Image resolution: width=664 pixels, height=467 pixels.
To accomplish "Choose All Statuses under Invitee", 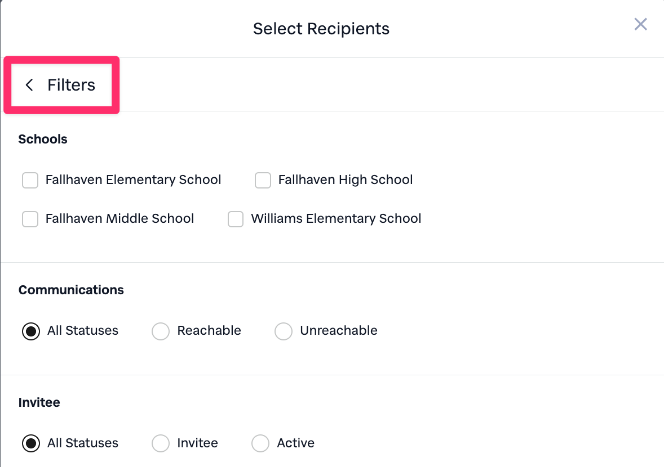I will point(30,443).
